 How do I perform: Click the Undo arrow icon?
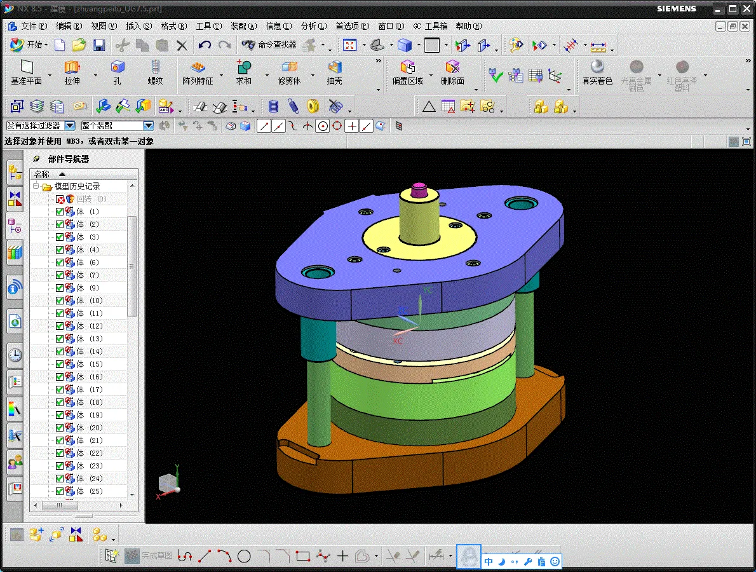click(205, 45)
